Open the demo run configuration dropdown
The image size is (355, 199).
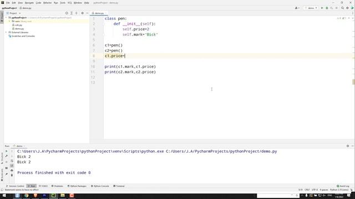point(311,8)
